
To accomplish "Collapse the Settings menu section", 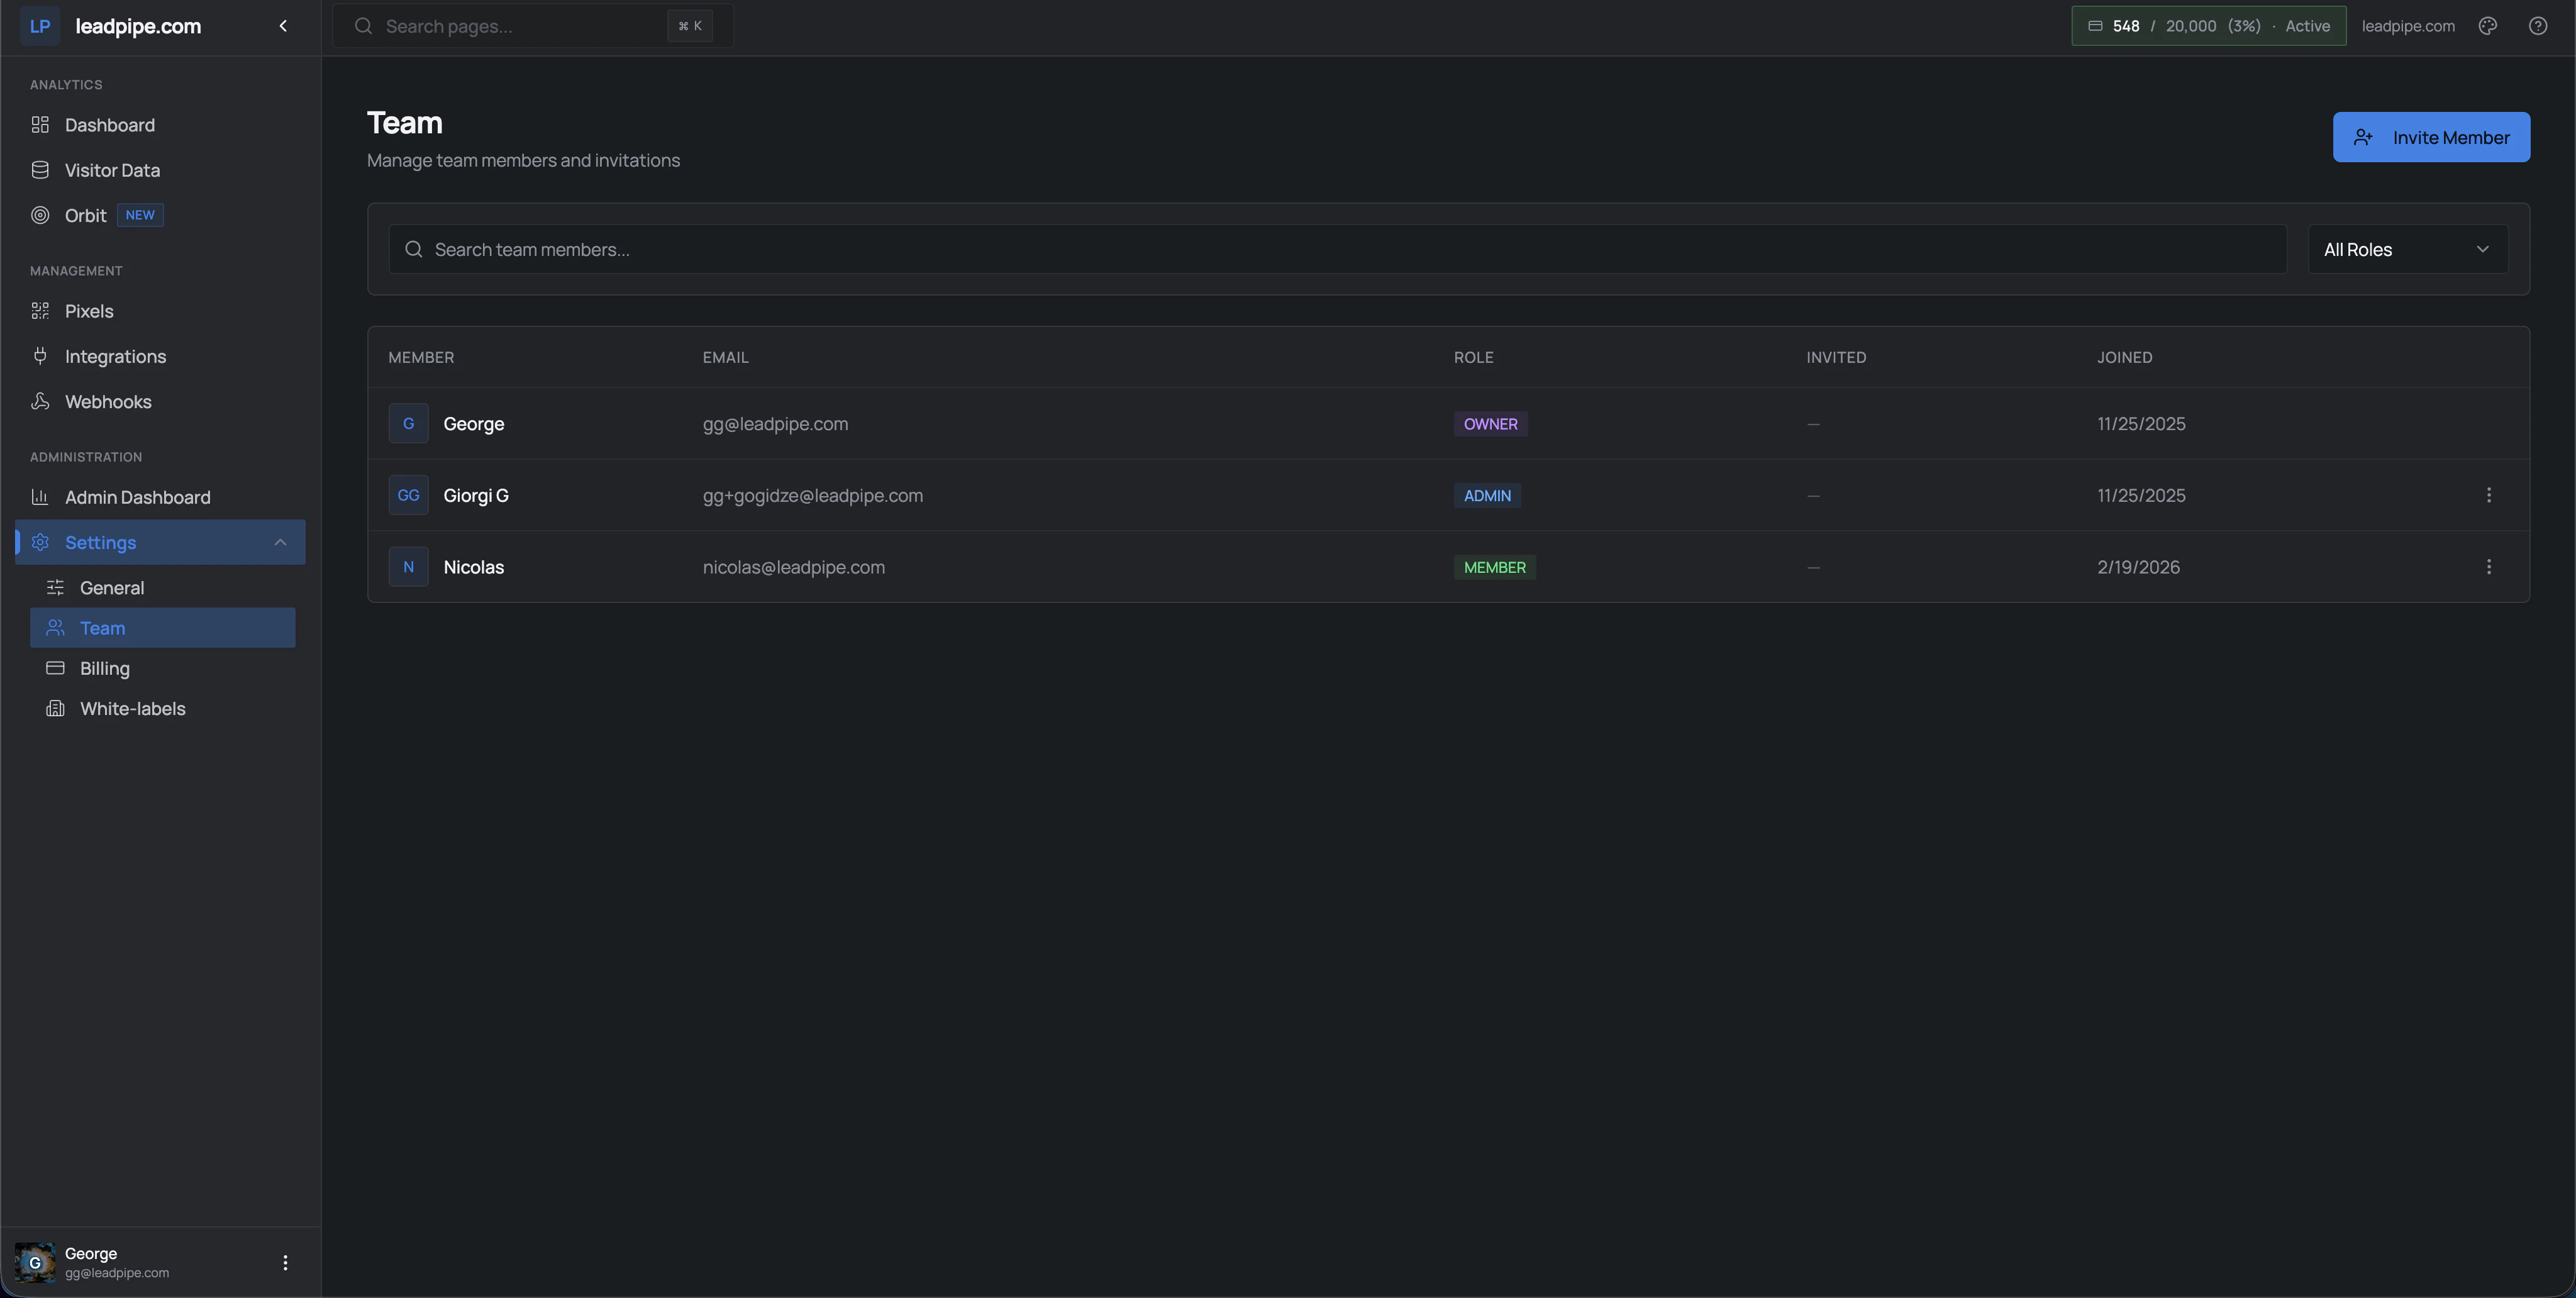I will (280, 542).
